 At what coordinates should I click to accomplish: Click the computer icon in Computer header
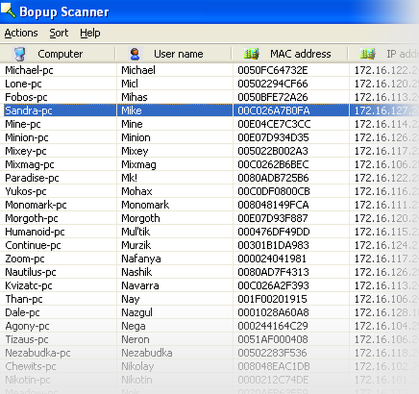(x=20, y=54)
